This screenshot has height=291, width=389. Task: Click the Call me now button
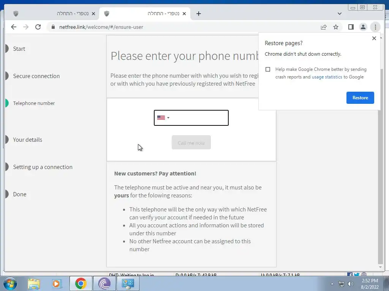point(191,142)
